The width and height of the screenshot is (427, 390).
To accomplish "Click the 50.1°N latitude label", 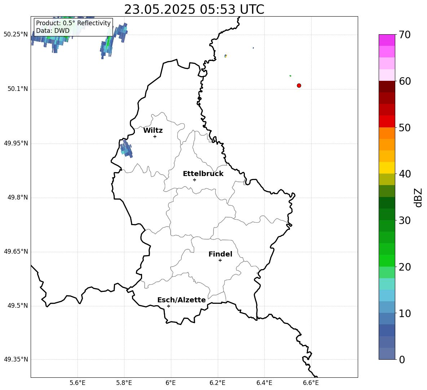I will (18, 89).
